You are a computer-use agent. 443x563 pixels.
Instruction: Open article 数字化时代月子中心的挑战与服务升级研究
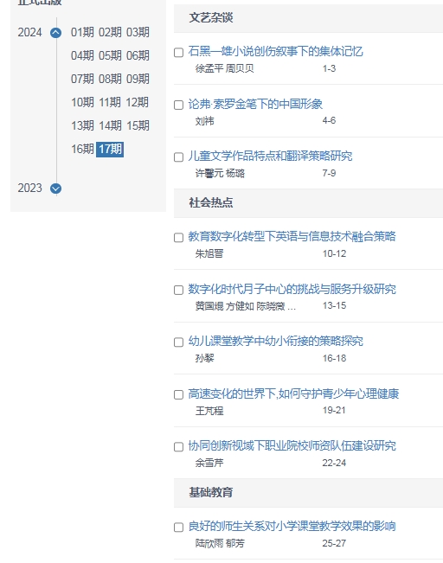pyautogui.click(x=292, y=289)
